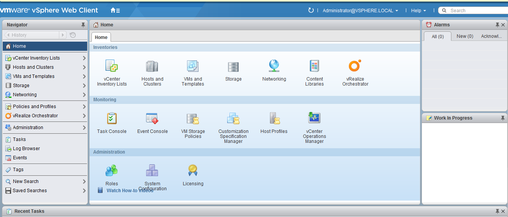The width and height of the screenshot is (508, 217).
Task: Click the Search input field
Action: tap(474, 11)
